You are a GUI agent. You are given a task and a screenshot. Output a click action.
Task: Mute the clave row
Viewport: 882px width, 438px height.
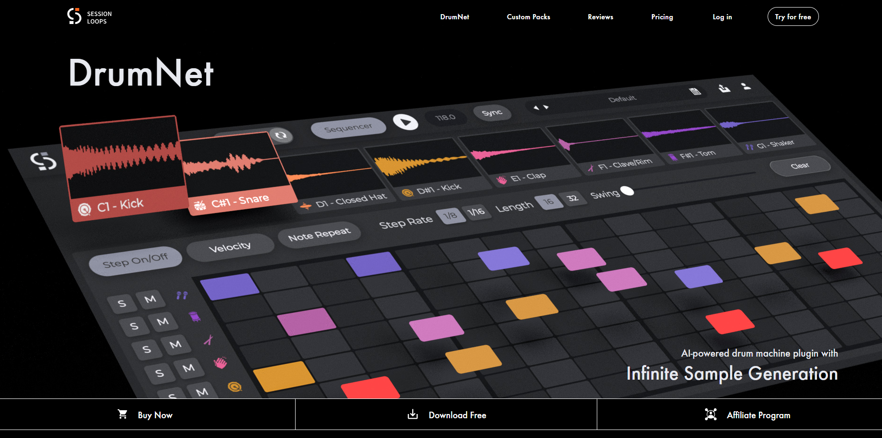(176, 344)
